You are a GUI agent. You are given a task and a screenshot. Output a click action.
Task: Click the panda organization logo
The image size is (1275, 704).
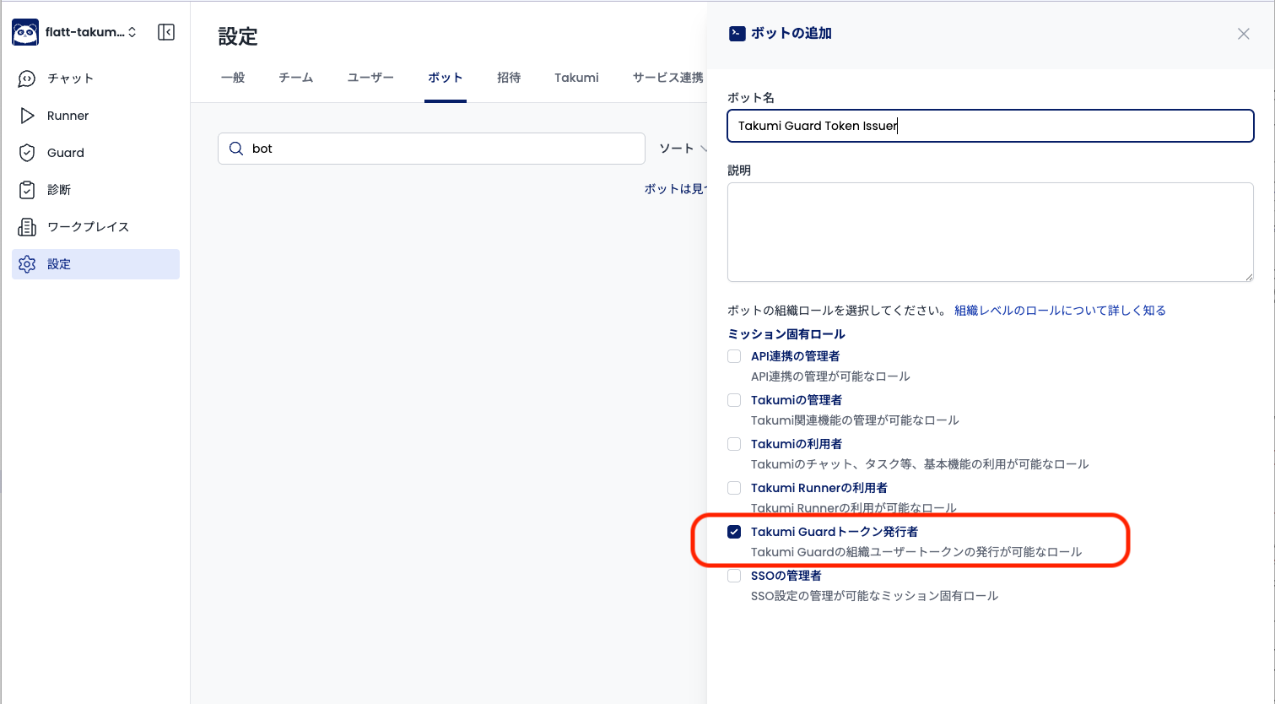pyautogui.click(x=25, y=32)
